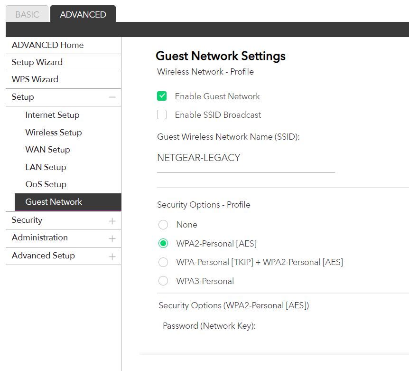Select WPA2-Personal [AES] radio button
This screenshot has height=371, width=409.
(163, 244)
